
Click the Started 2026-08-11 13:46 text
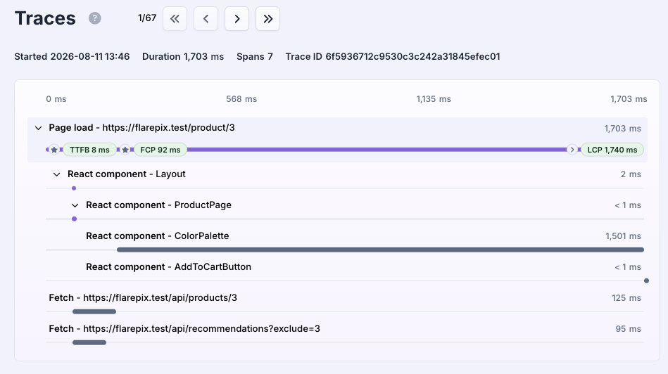tap(72, 56)
